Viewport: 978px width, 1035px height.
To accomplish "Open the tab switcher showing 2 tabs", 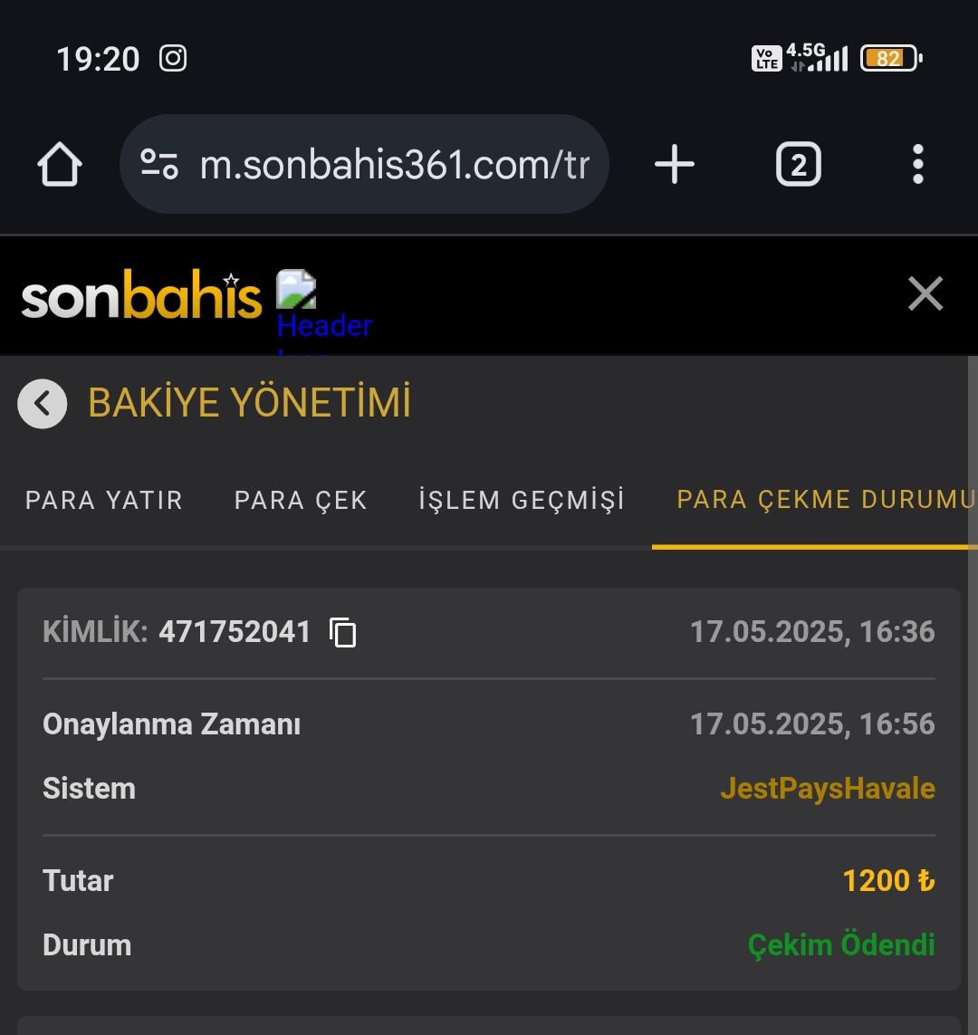I will tap(799, 165).
